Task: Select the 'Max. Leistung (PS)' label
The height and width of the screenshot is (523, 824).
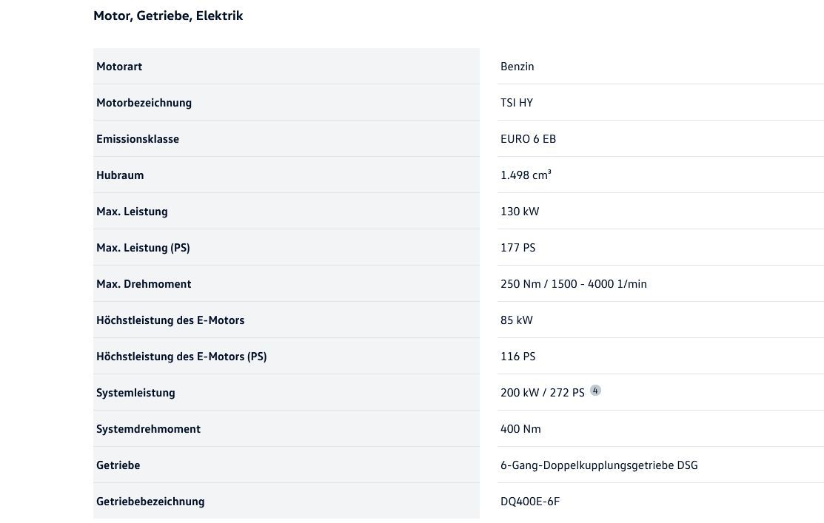Action: [143, 248]
